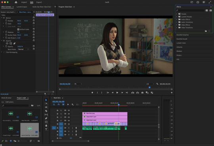Step forward one frame in Program monitor

pos(122,93)
